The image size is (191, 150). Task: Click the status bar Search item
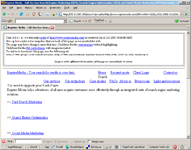32,147
